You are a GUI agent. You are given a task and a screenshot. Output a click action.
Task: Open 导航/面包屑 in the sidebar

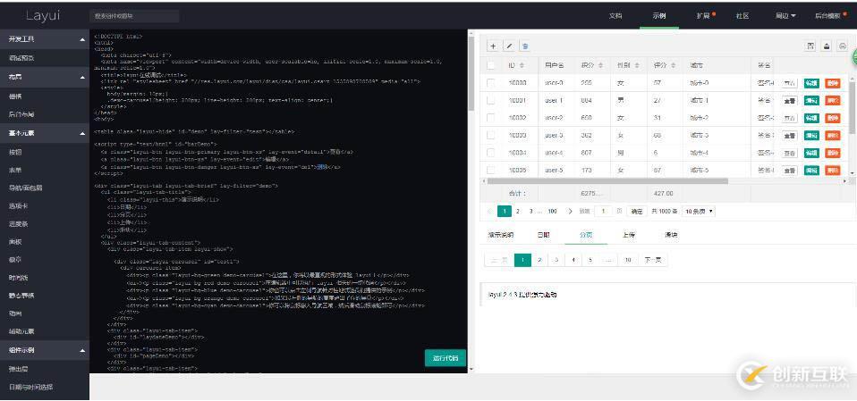[26, 188]
